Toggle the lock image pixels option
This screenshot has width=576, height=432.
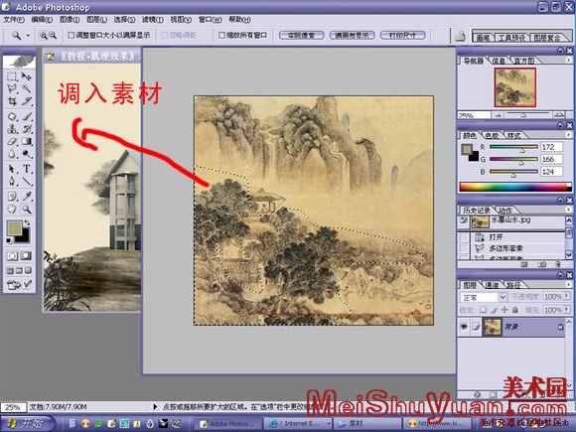click(x=494, y=310)
